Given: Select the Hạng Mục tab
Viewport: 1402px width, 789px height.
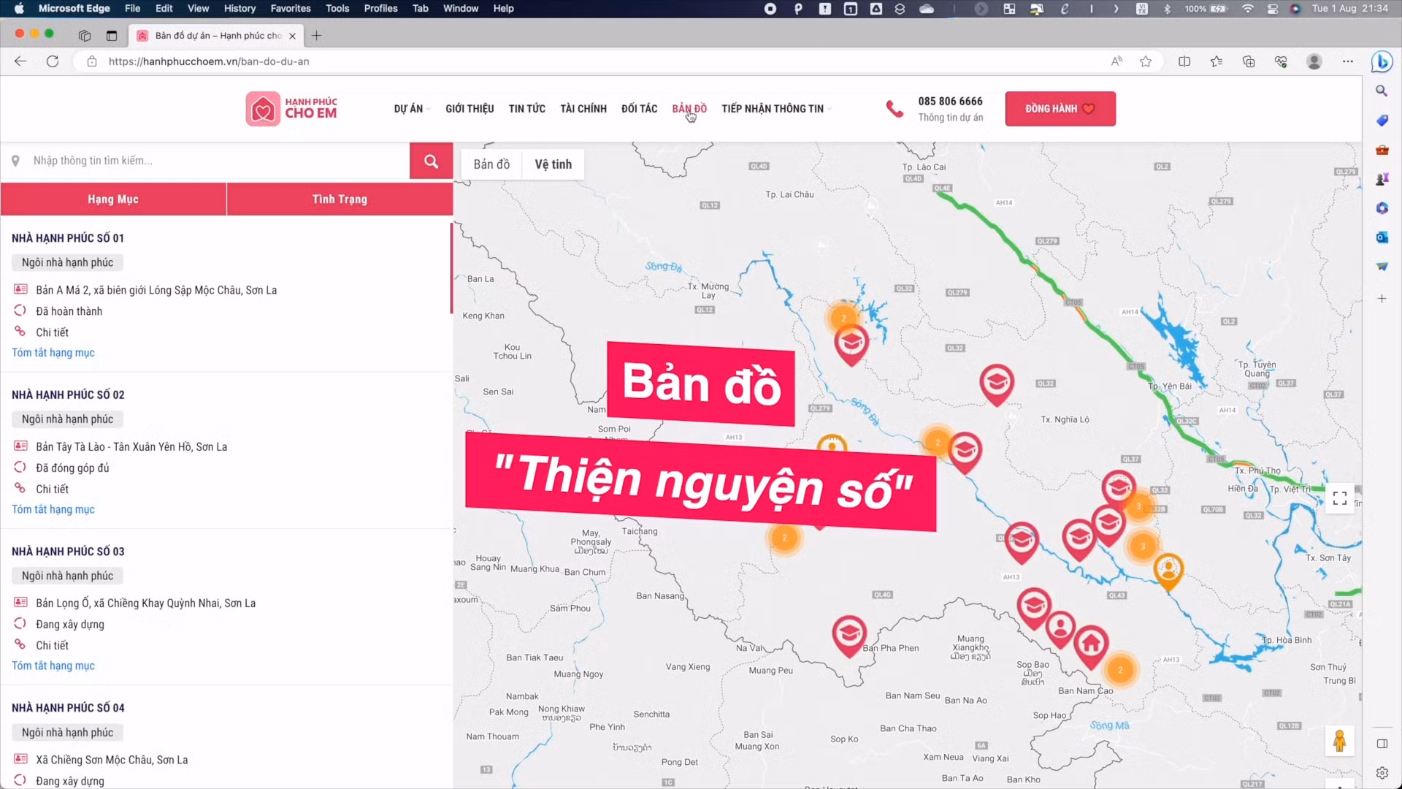Looking at the screenshot, I should (x=113, y=199).
